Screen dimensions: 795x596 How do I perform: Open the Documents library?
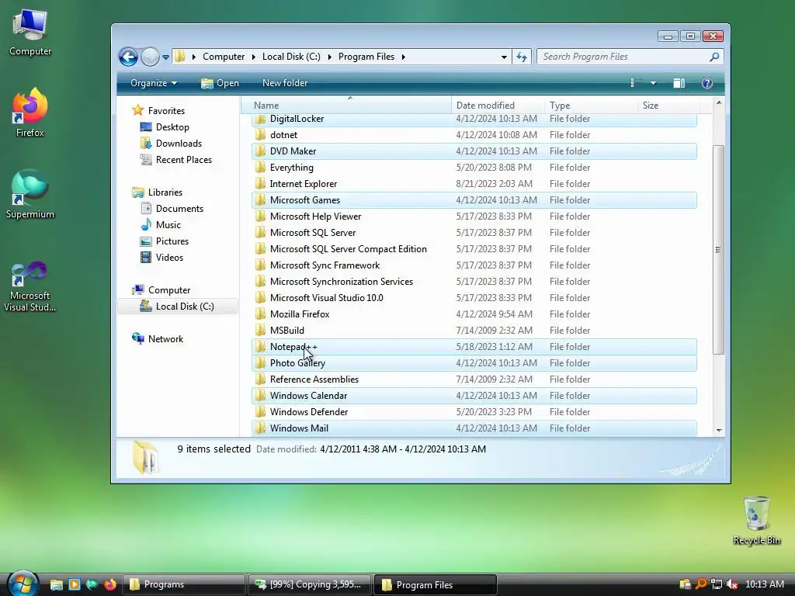click(x=179, y=209)
